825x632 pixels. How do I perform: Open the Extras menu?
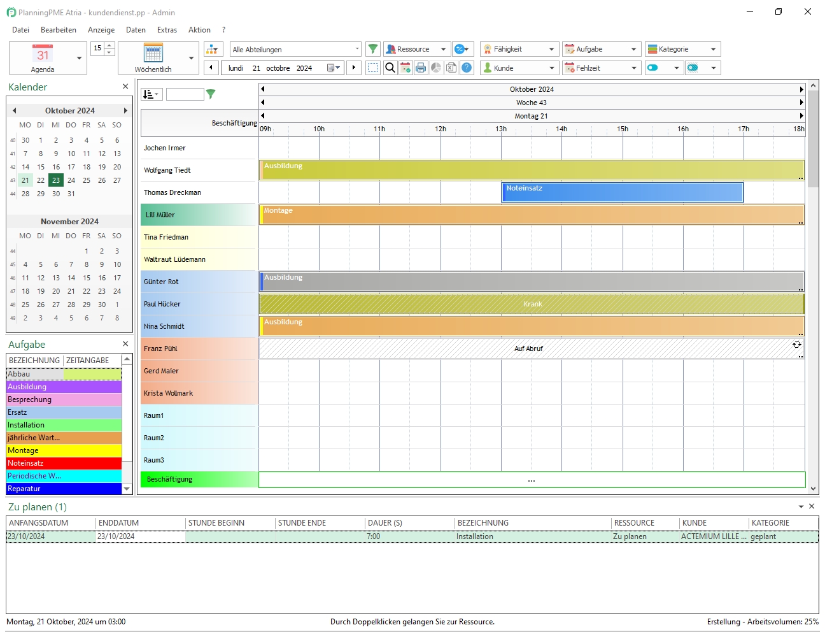pos(167,30)
